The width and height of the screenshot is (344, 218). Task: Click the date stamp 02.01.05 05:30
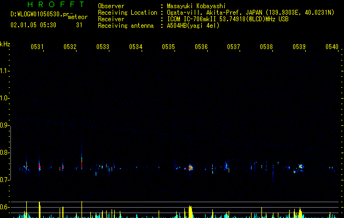point(33,25)
